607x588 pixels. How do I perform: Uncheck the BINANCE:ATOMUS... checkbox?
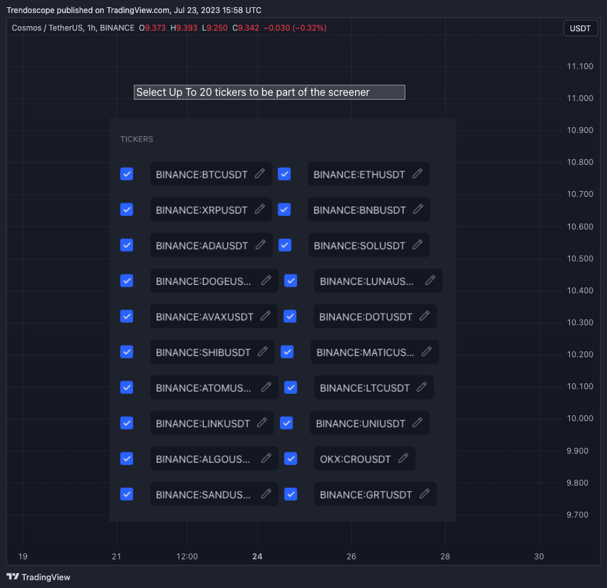(x=127, y=387)
